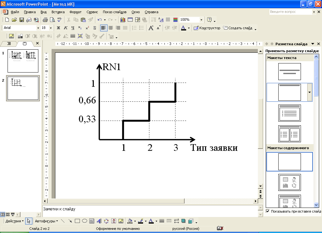Image resolution: width=322 pixels, height=233 pixels.
Task: Close the Разметка слайда task pane
Action: pos(319,44)
